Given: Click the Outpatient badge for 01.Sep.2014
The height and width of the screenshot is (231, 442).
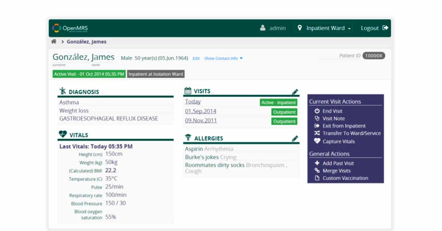Looking at the screenshot, I should tap(284, 112).
